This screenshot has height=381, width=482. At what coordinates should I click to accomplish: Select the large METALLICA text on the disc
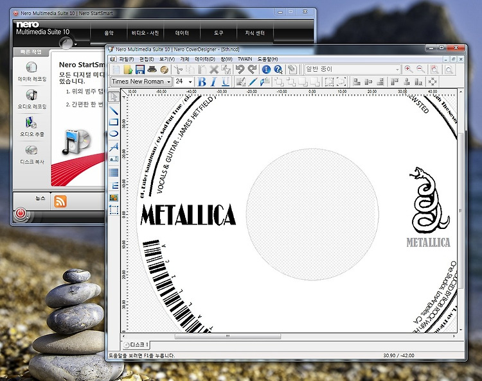pos(188,214)
